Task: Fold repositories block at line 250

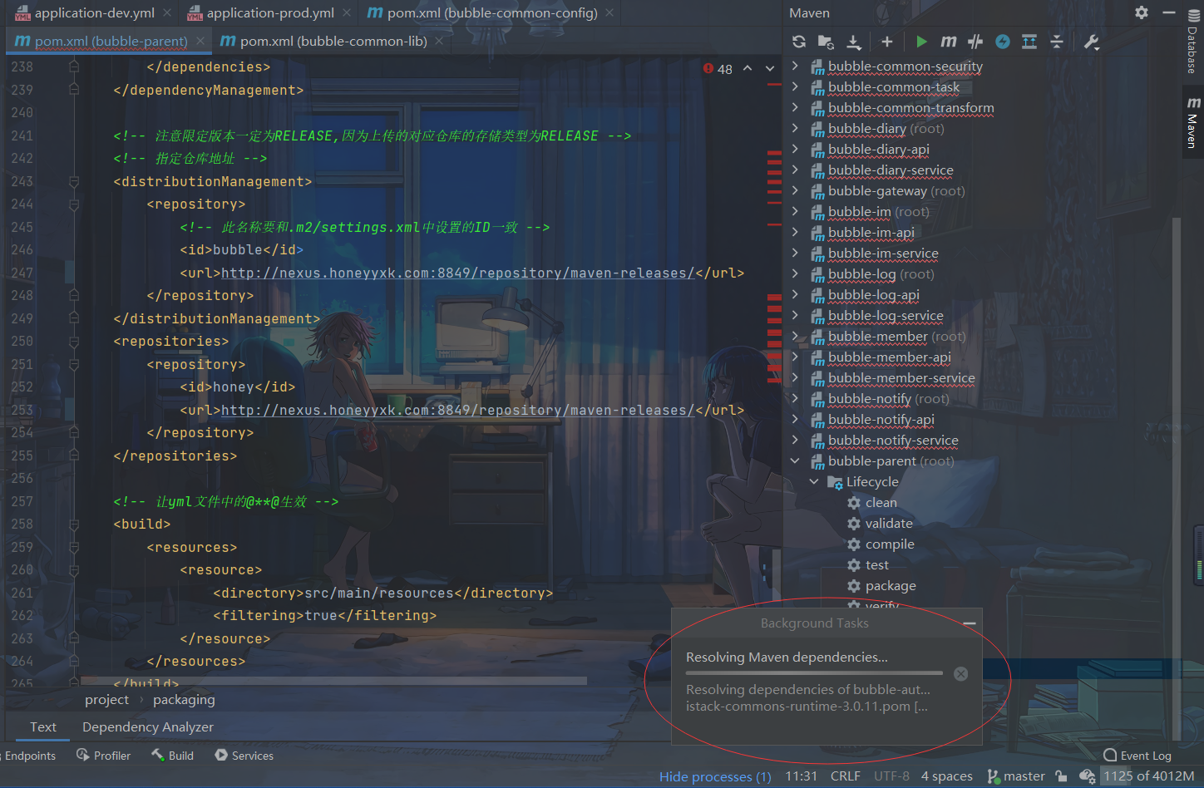Action: (74, 341)
